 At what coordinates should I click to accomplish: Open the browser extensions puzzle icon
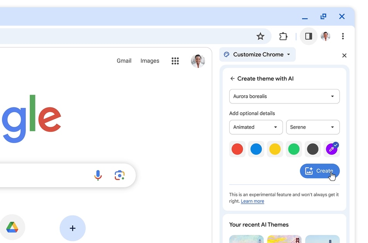283,36
